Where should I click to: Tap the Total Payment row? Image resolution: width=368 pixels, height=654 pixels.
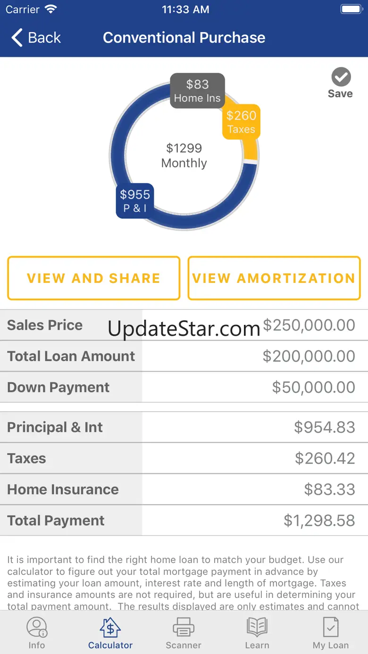tap(184, 521)
